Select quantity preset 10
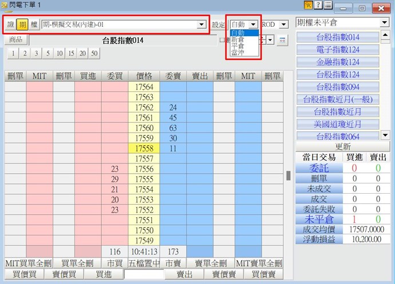Viewport: 395px width, 284px height. 60,53
